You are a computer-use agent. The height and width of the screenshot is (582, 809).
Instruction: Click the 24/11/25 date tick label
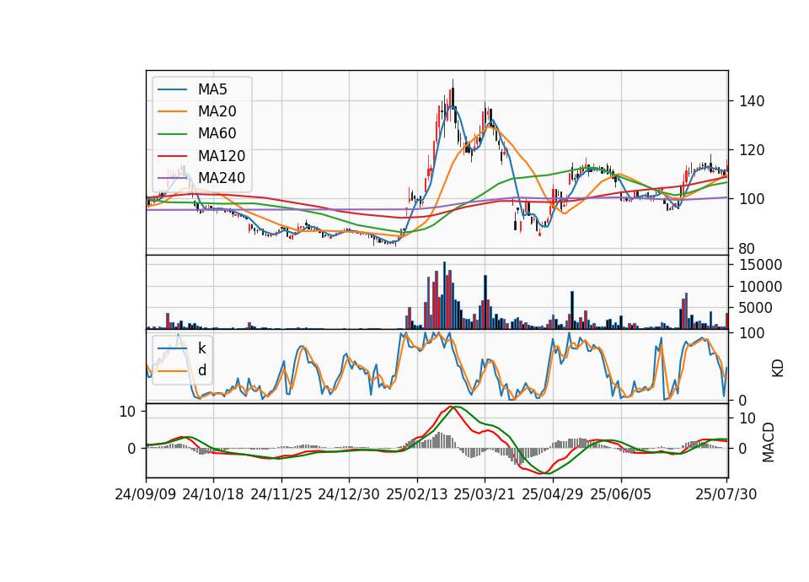(281, 494)
